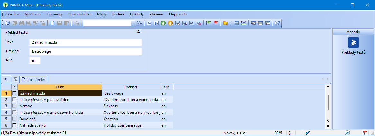Select checkbox next to Dovolená row
Screen dimensions: 375x136
pyautogui.click(x=14, y=119)
